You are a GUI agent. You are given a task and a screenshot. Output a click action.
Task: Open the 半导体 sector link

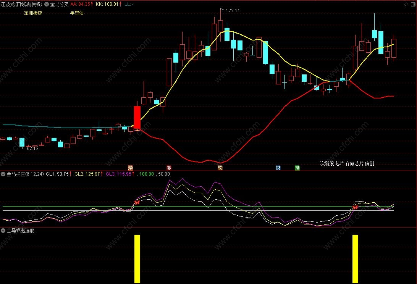click(x=77, y=13)
